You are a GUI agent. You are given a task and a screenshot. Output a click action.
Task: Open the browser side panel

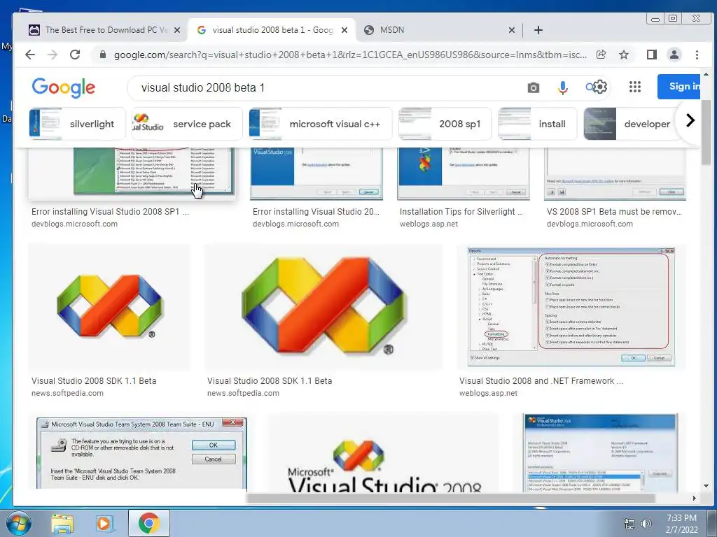tap(652, 55)
